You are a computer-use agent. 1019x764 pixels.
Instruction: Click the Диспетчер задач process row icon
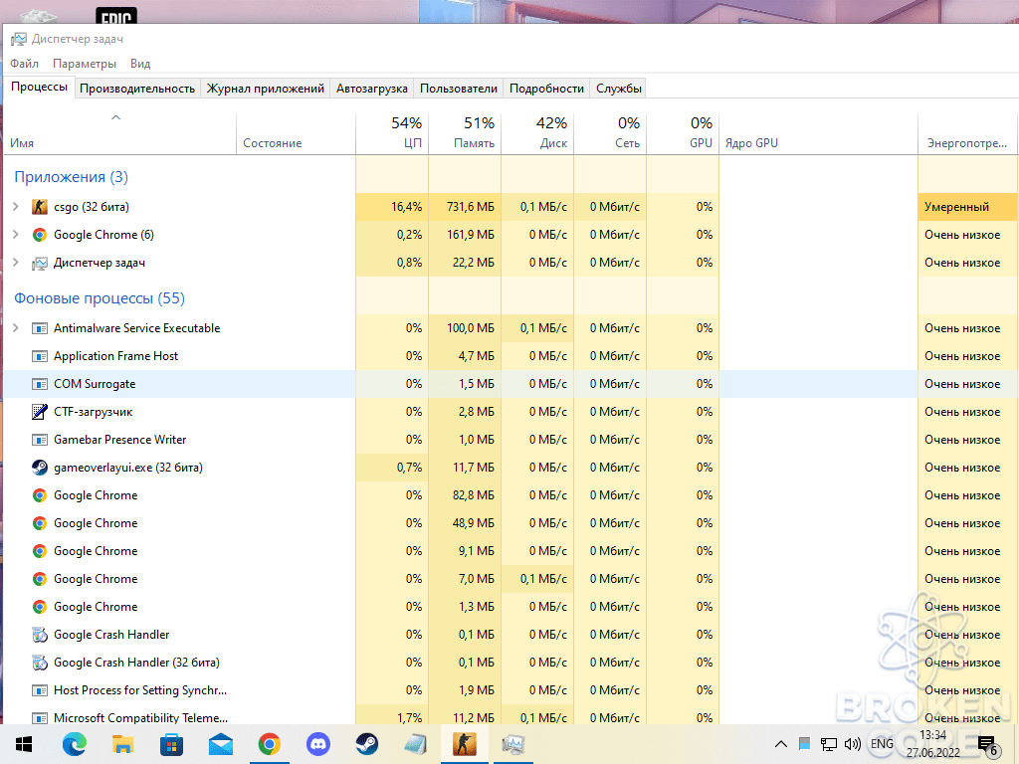(x=40, y=263)
